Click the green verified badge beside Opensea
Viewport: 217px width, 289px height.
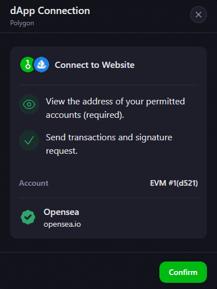click(28, 217)
